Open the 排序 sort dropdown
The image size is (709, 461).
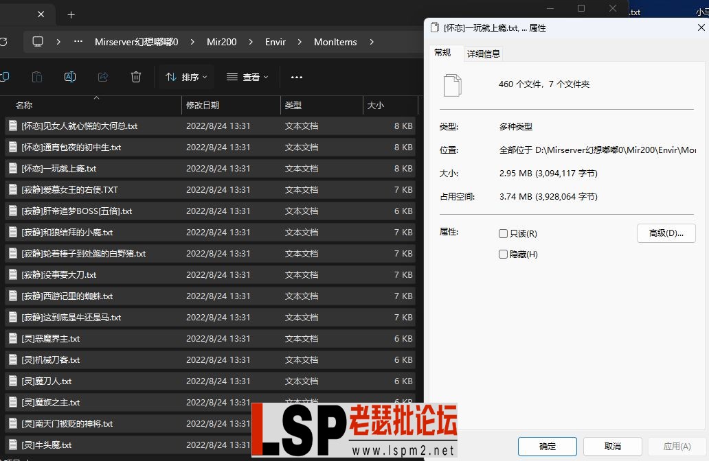click(186, 78)
